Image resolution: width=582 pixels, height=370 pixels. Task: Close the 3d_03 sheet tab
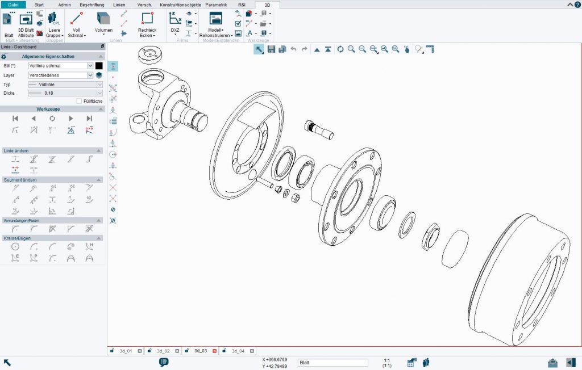[215, 351]
